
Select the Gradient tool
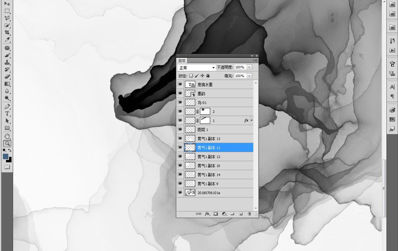point(7,83)
